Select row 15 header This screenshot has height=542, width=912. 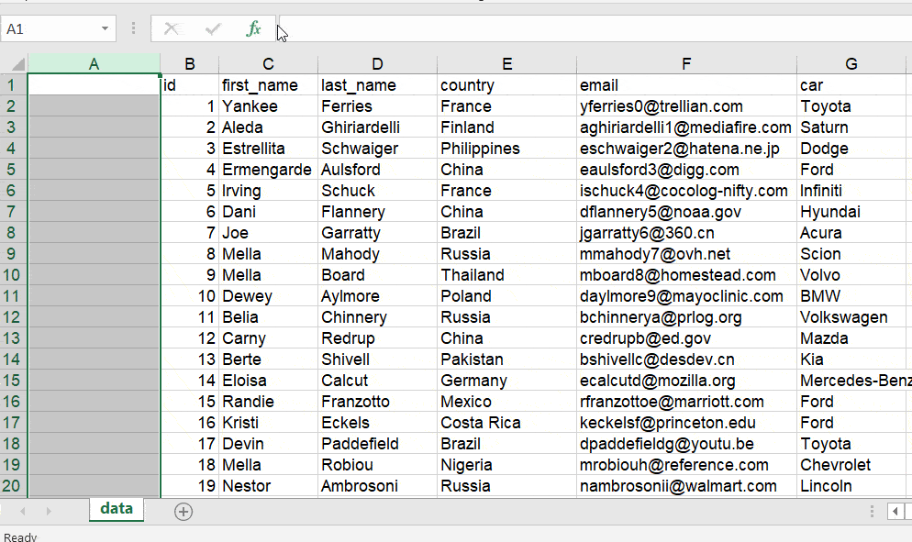[x=14, y=381]
